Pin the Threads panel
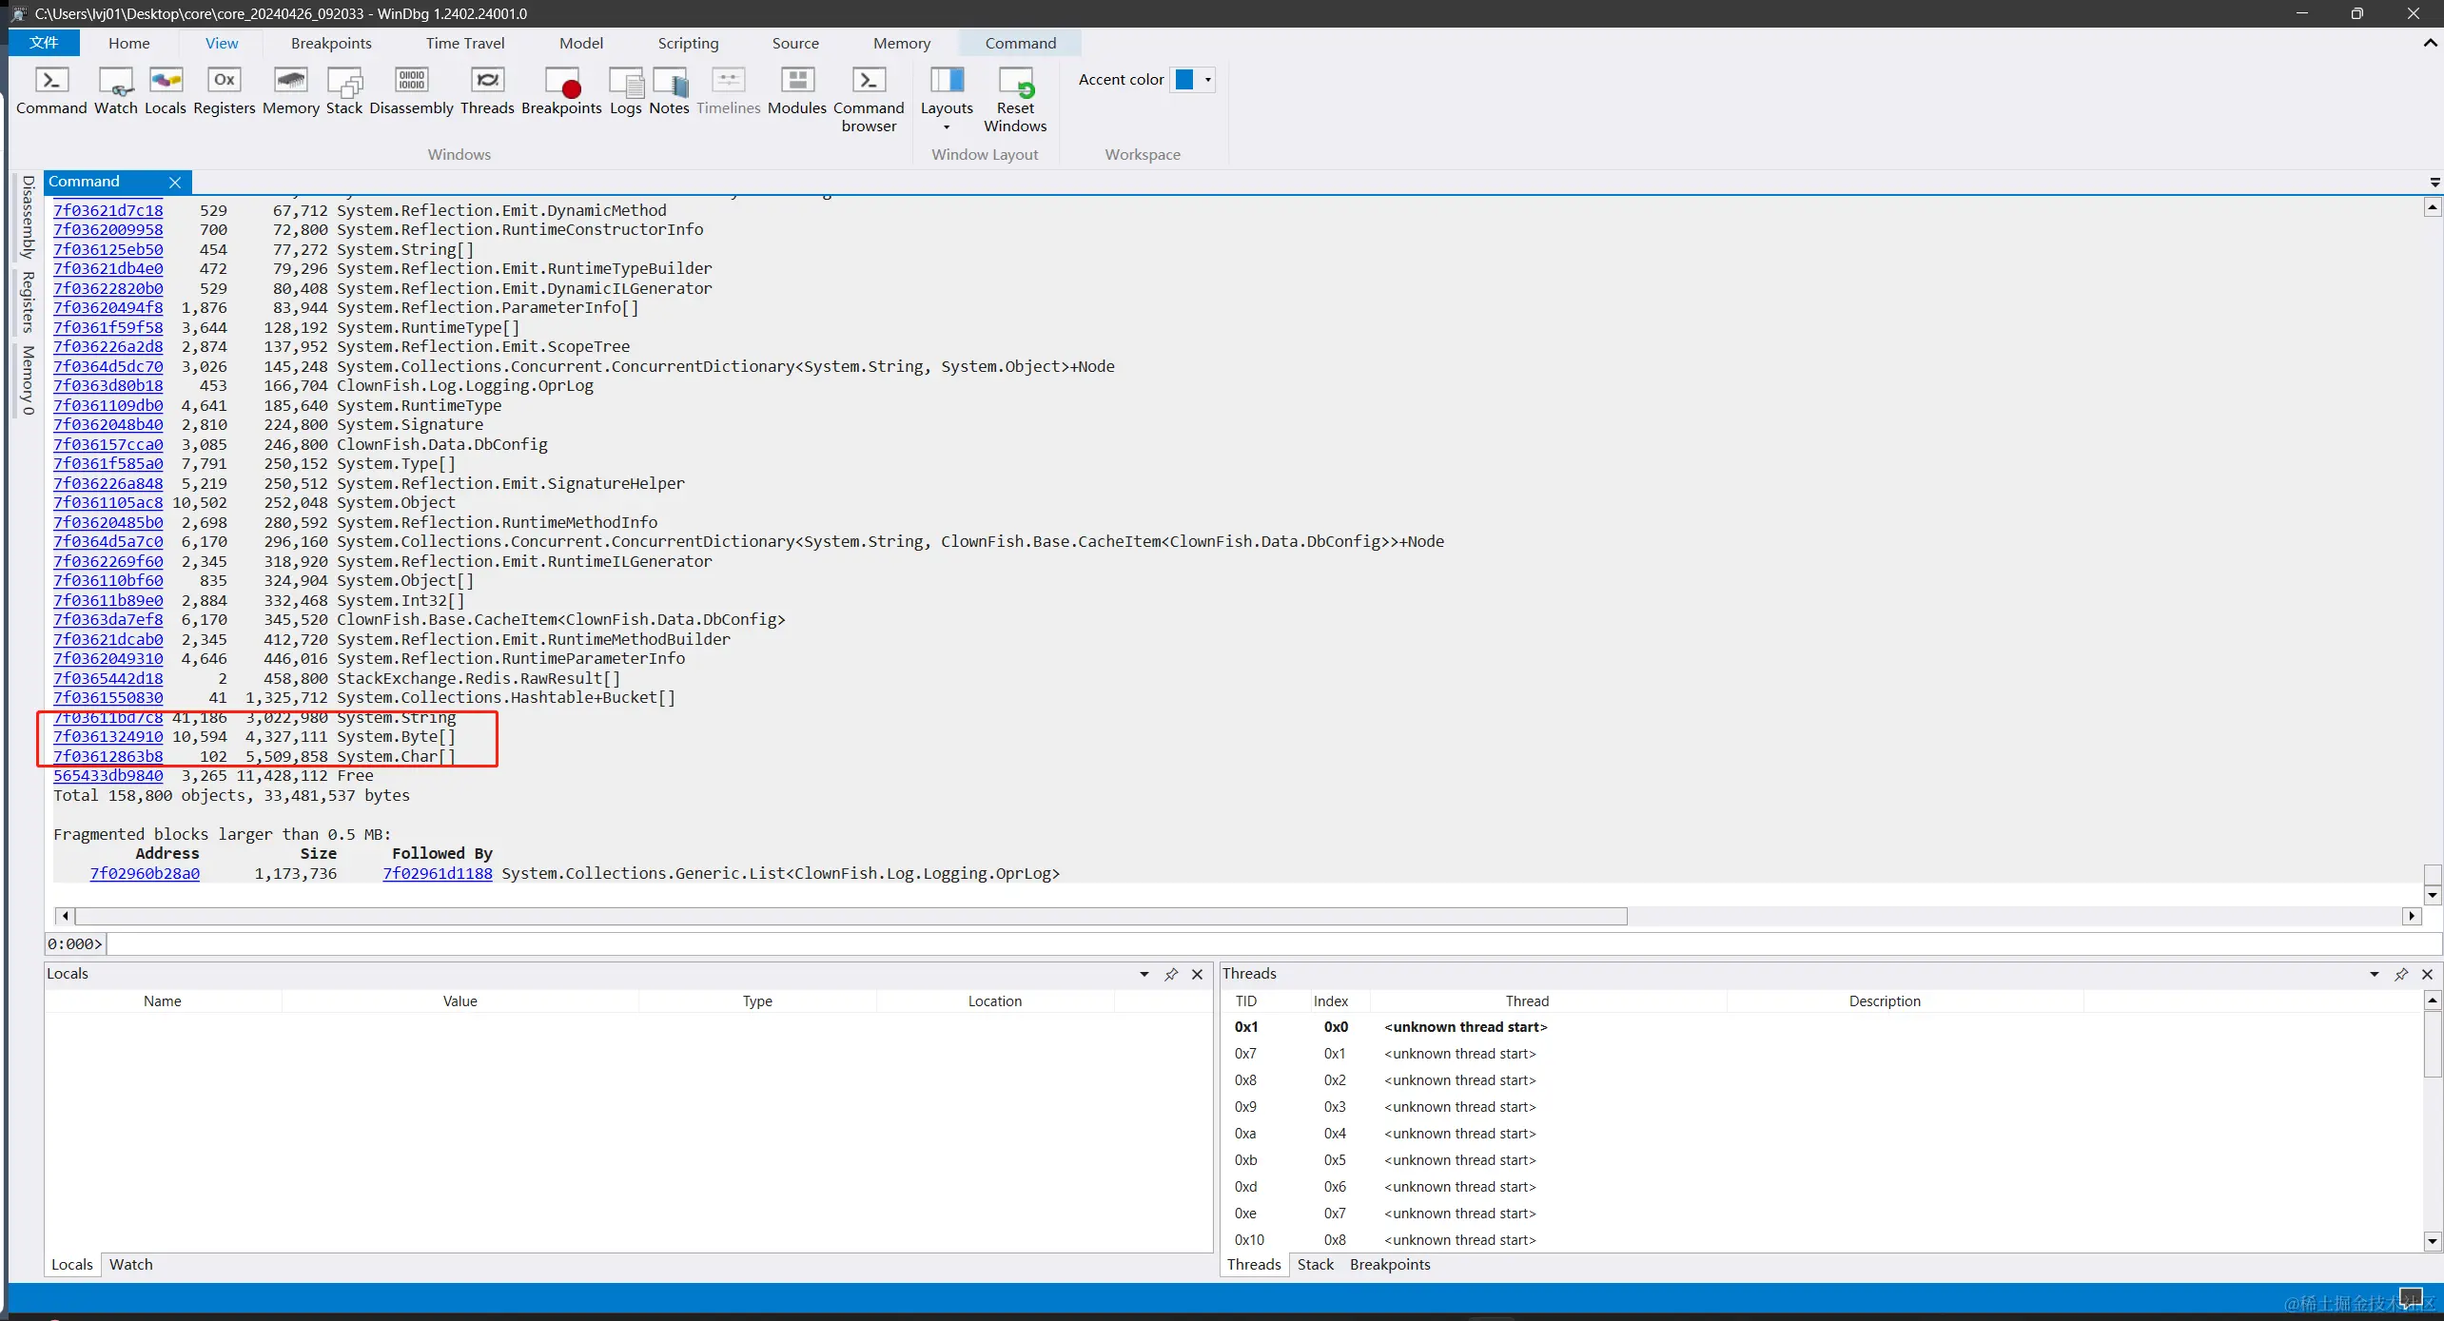The image size is (2444, 1321). (x=2401, y=974)
